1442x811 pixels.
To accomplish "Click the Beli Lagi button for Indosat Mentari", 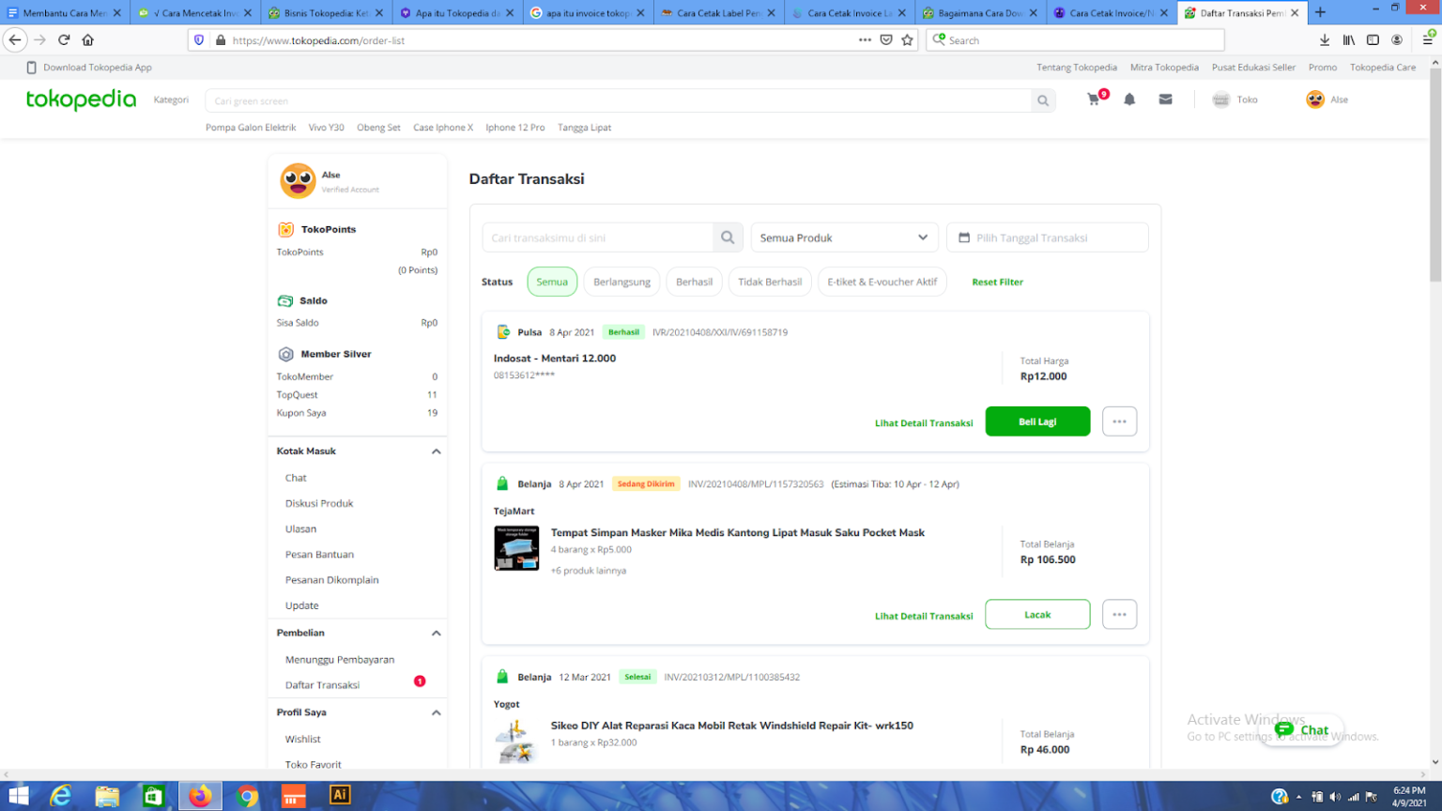I will click(1037, 421).
